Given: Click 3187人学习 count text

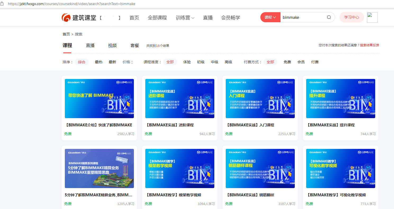Looking at the screenshot, I should (x=287, y=204).
